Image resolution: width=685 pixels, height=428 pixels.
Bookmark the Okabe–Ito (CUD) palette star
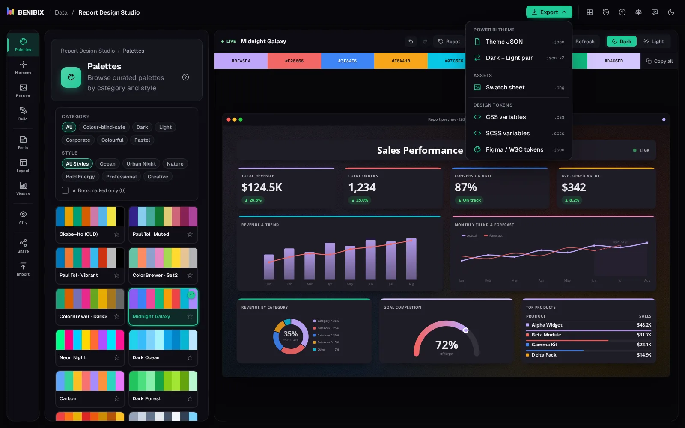click(116, 234)
